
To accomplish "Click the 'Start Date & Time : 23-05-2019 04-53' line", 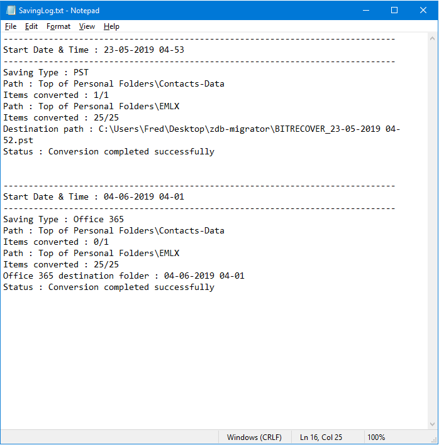I will (x=94, y=50).
